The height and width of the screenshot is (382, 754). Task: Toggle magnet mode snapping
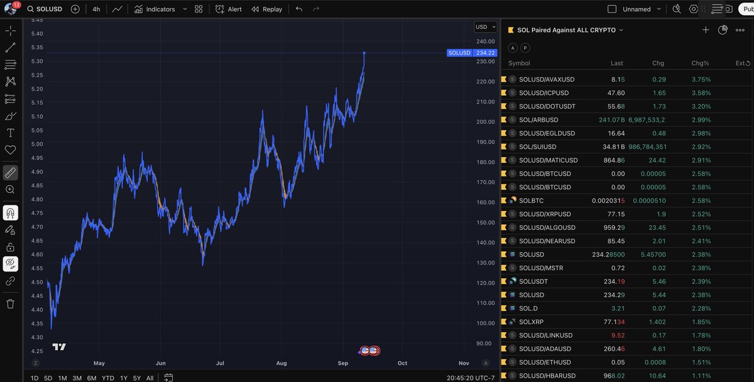(11, 212)
